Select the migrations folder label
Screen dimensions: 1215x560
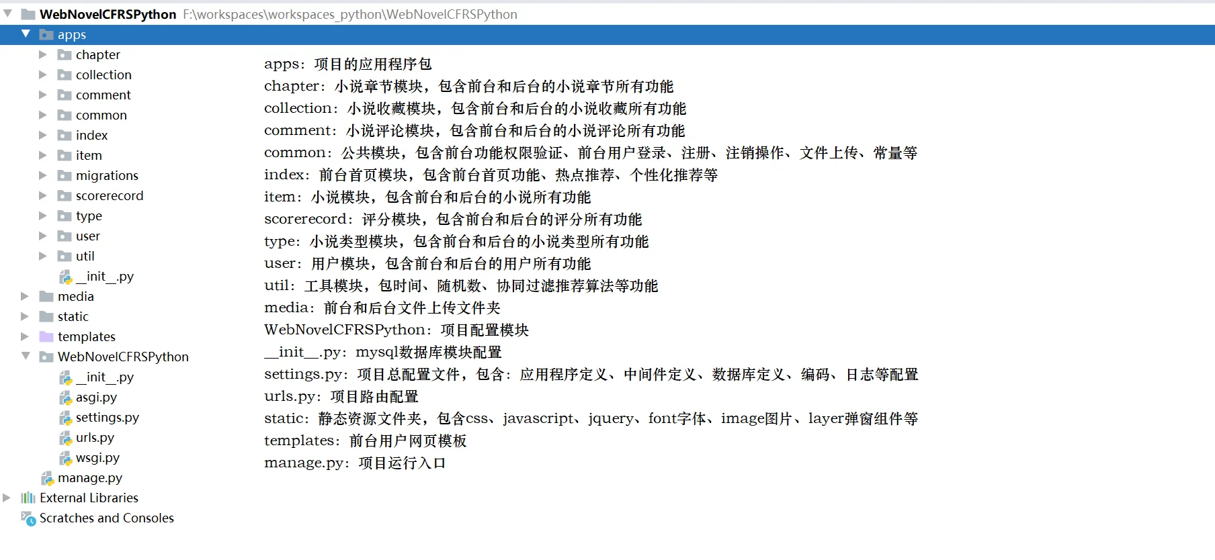click(x=107, y=175)
